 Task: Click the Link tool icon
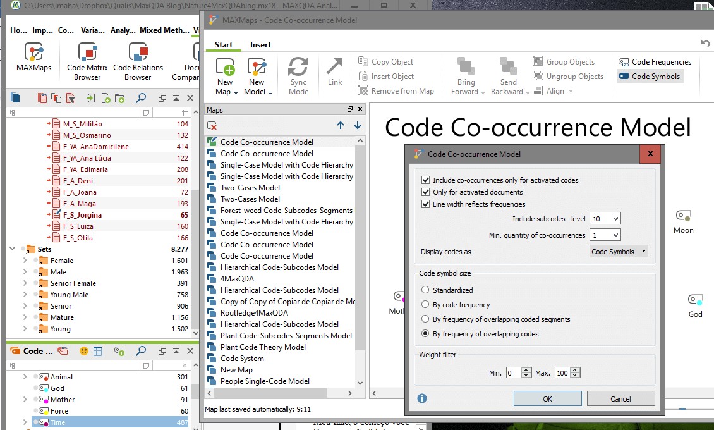[335, 72]
